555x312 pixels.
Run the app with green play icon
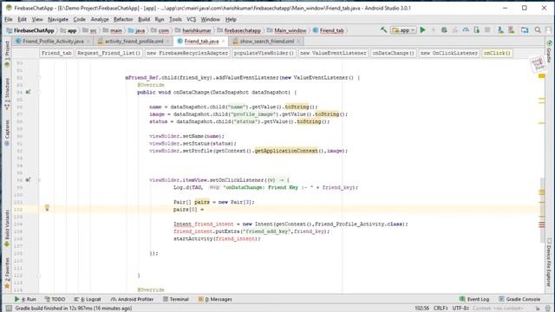point(422,30)
